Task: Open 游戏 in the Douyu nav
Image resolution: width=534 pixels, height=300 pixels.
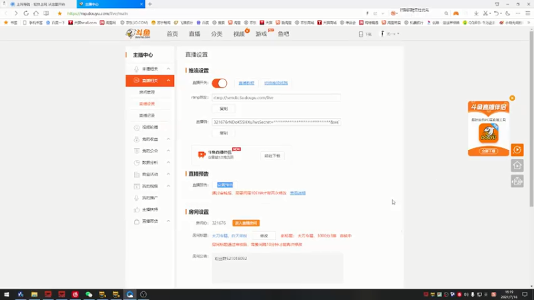Action: pyautogui.click(x=261, y=34)
